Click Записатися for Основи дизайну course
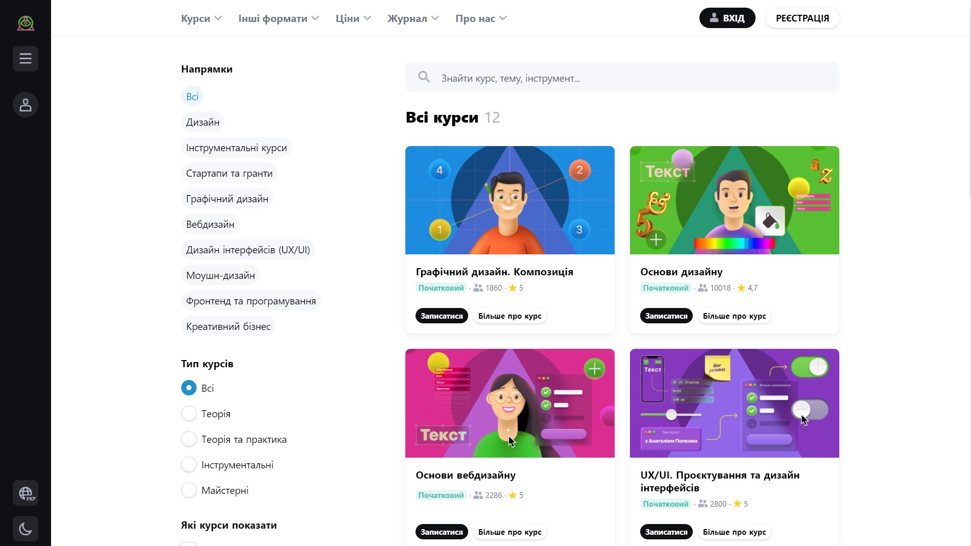Image resolution: width=971 pixels, height=546 pixels. click(x=666, y=316)
